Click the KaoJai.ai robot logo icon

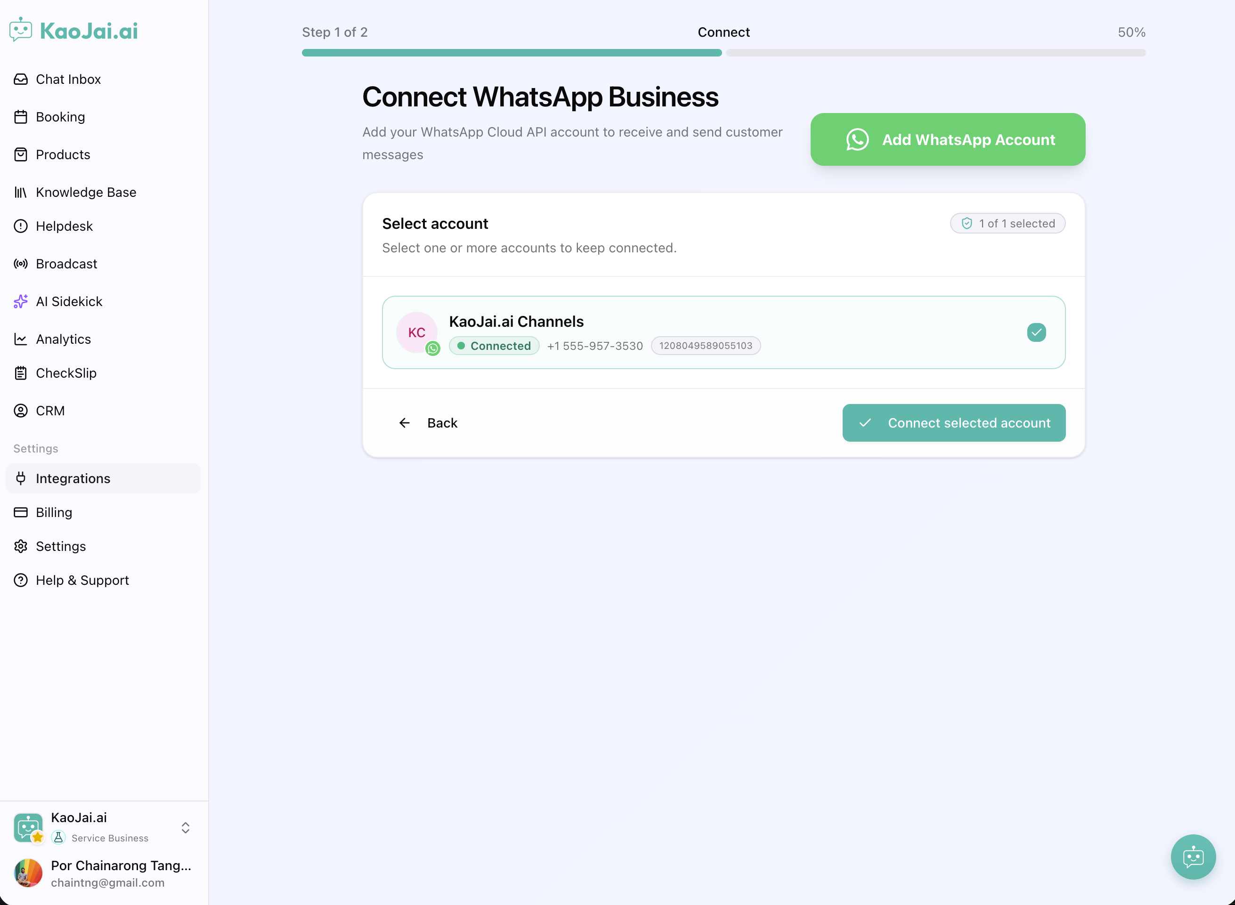point(21,30)
